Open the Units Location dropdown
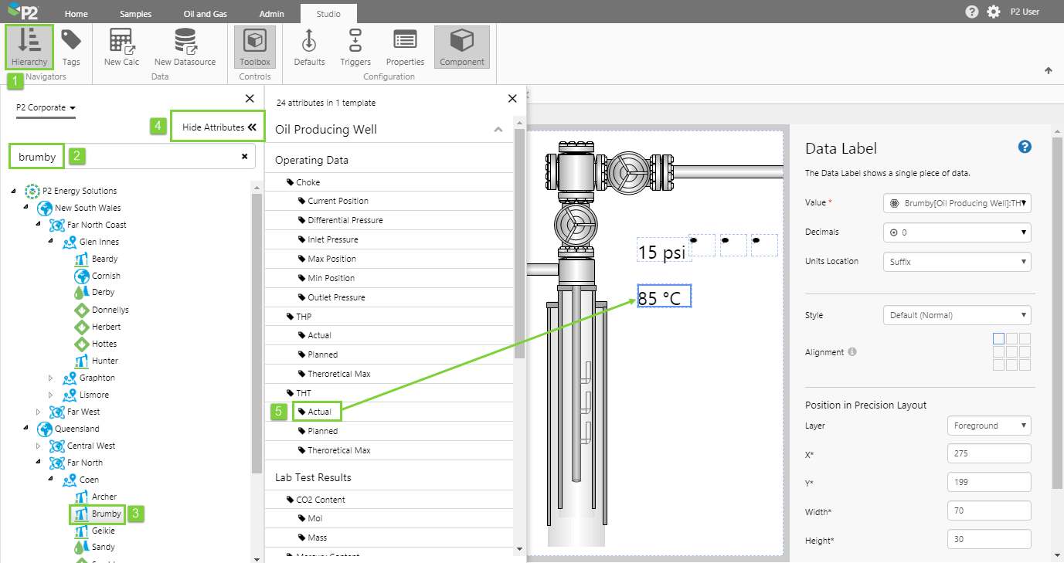The image size is (1064, 563). click(x=957, y=262)
